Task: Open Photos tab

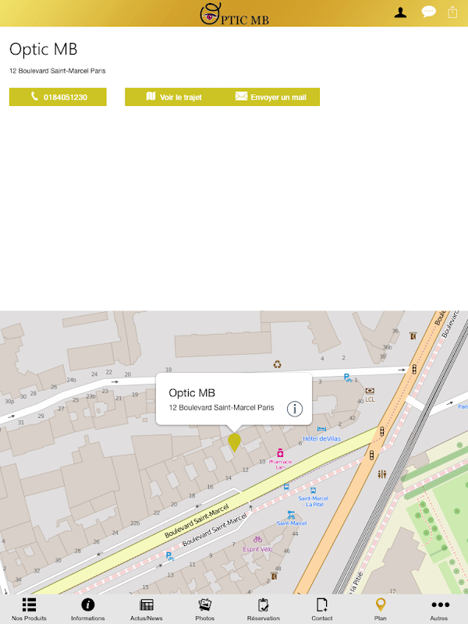Action: point(204,609)
